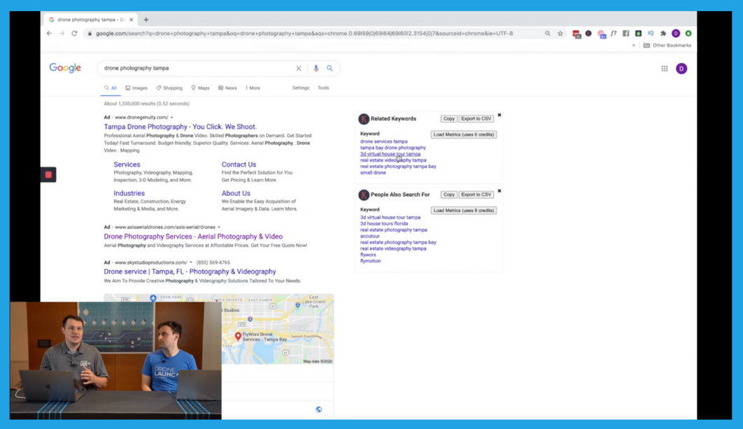Switch to the Shopping tab

(169, 88)
